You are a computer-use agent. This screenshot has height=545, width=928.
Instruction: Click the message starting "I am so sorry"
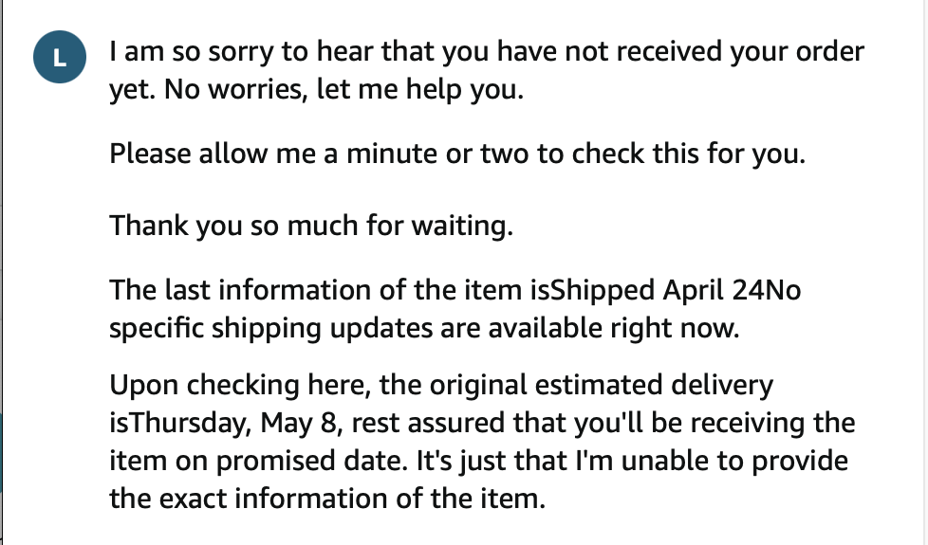(x=487, y=70)
